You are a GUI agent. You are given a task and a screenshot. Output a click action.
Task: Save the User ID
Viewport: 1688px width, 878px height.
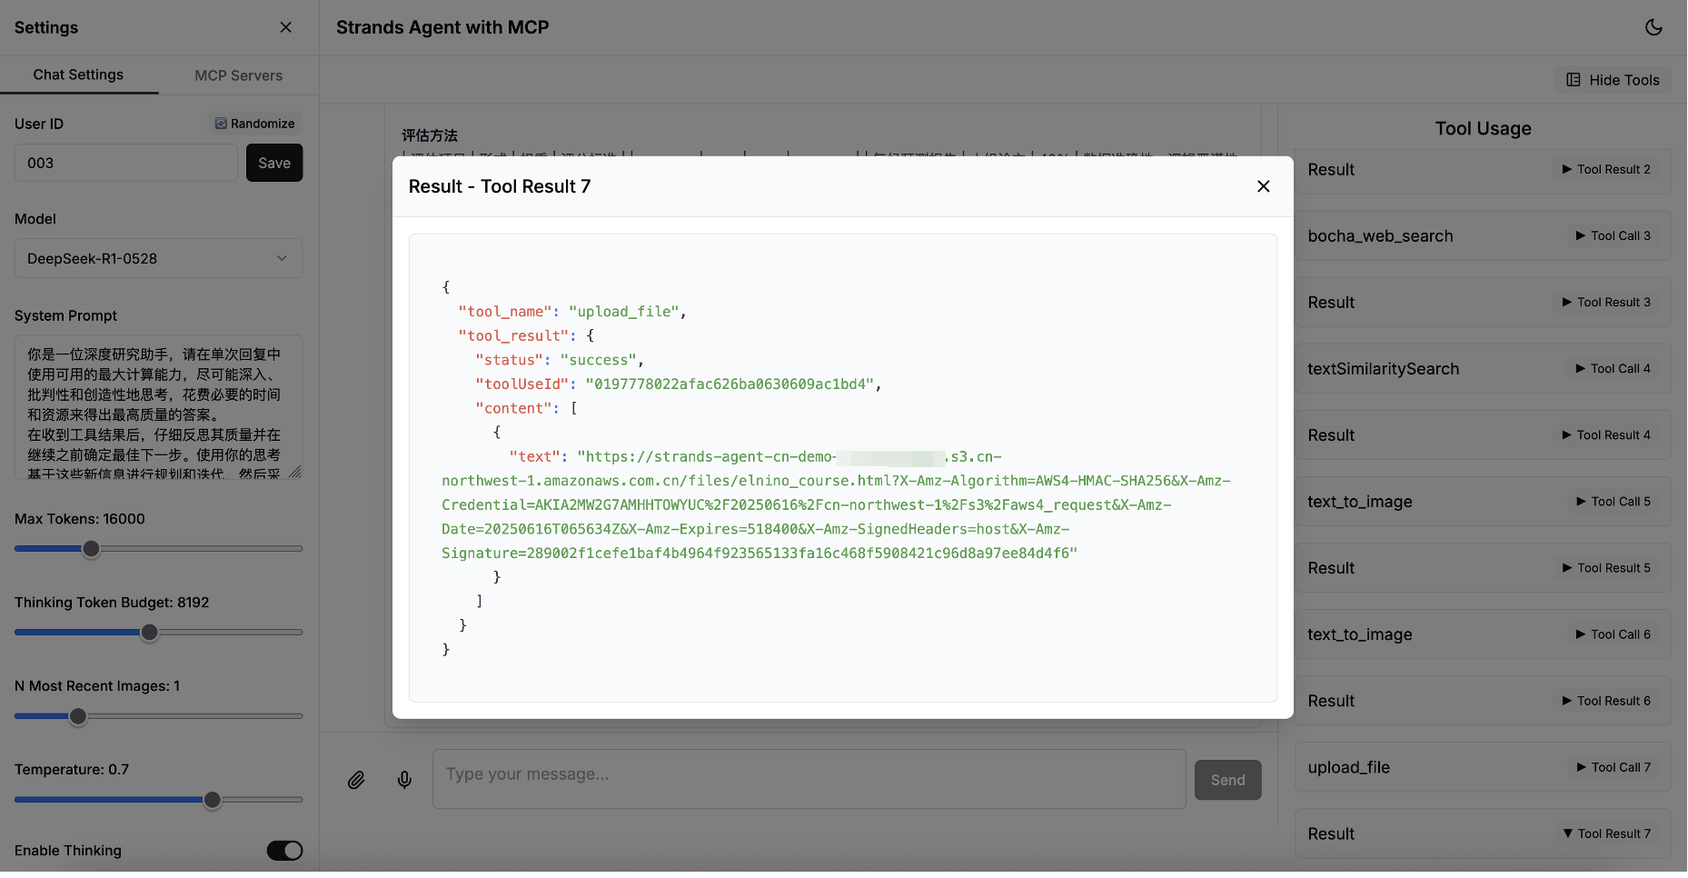(274, 163)
